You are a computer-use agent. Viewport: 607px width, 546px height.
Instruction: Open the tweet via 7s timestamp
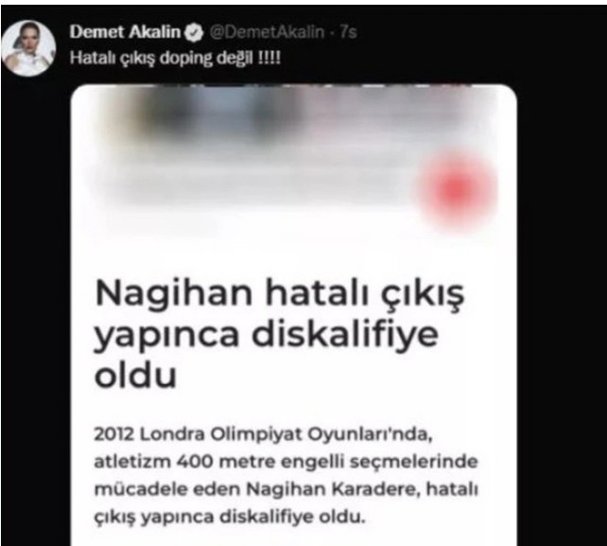coord(348,32)
